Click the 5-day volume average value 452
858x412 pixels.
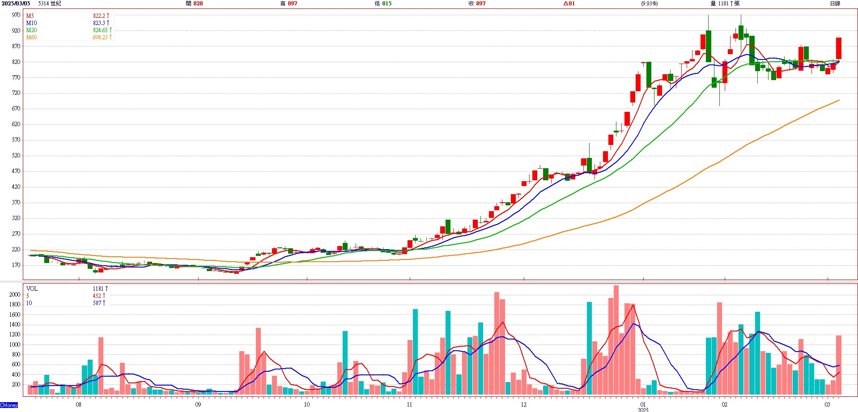coord(97,296)
